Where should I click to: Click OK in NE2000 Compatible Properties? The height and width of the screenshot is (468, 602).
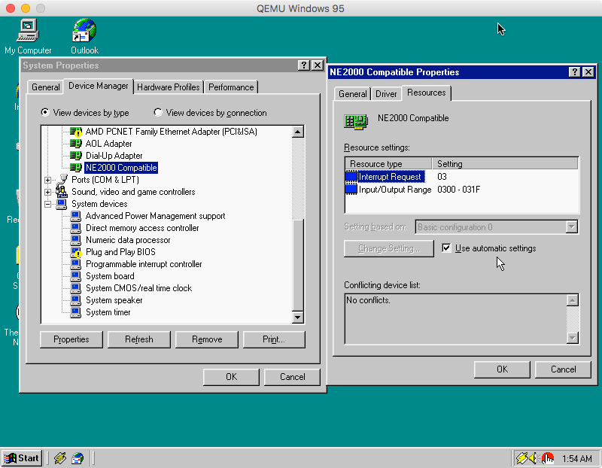(x=502, y=369)
